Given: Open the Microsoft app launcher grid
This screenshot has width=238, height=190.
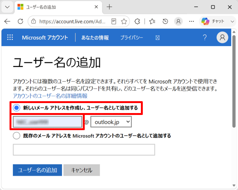Looking at the screenshot, I should tap(10, 38).
